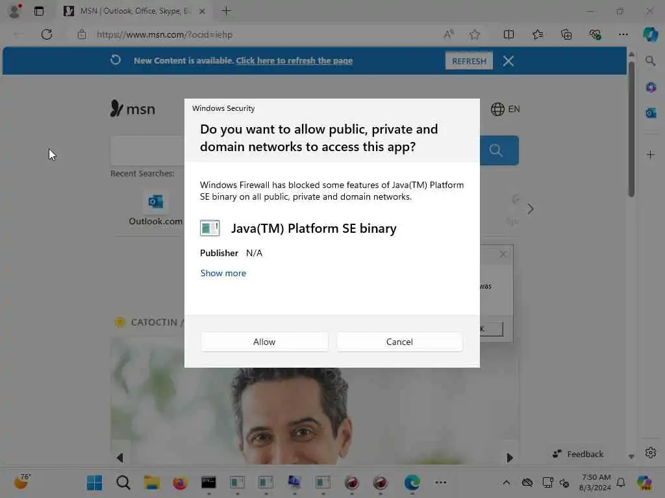The image size is (665, 498).
Task: Open the Windows Start menu
Action: [94, 482]
